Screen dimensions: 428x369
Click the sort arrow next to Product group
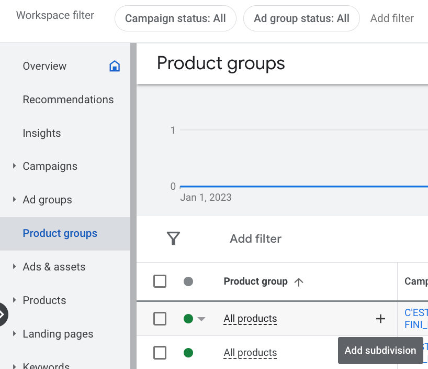coord(299,282)
